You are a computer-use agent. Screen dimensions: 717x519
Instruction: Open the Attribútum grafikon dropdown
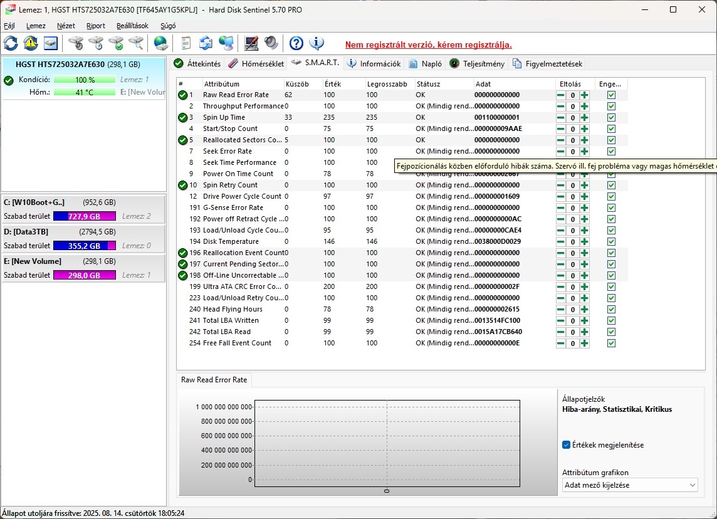(x=630, y=485)
